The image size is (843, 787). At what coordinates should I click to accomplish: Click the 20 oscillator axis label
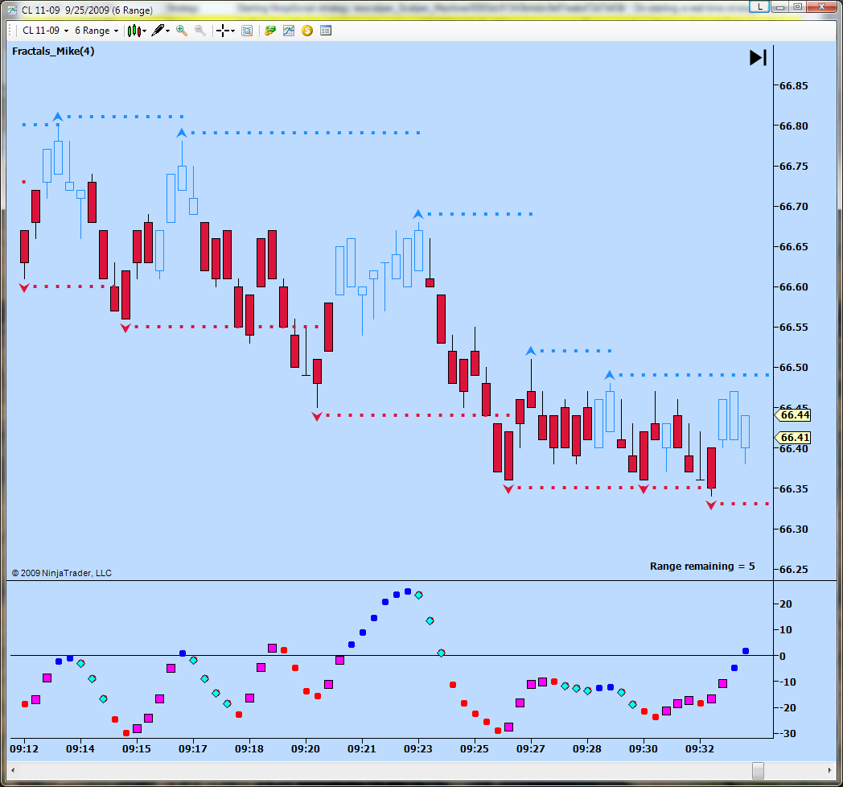pos(785,604)
